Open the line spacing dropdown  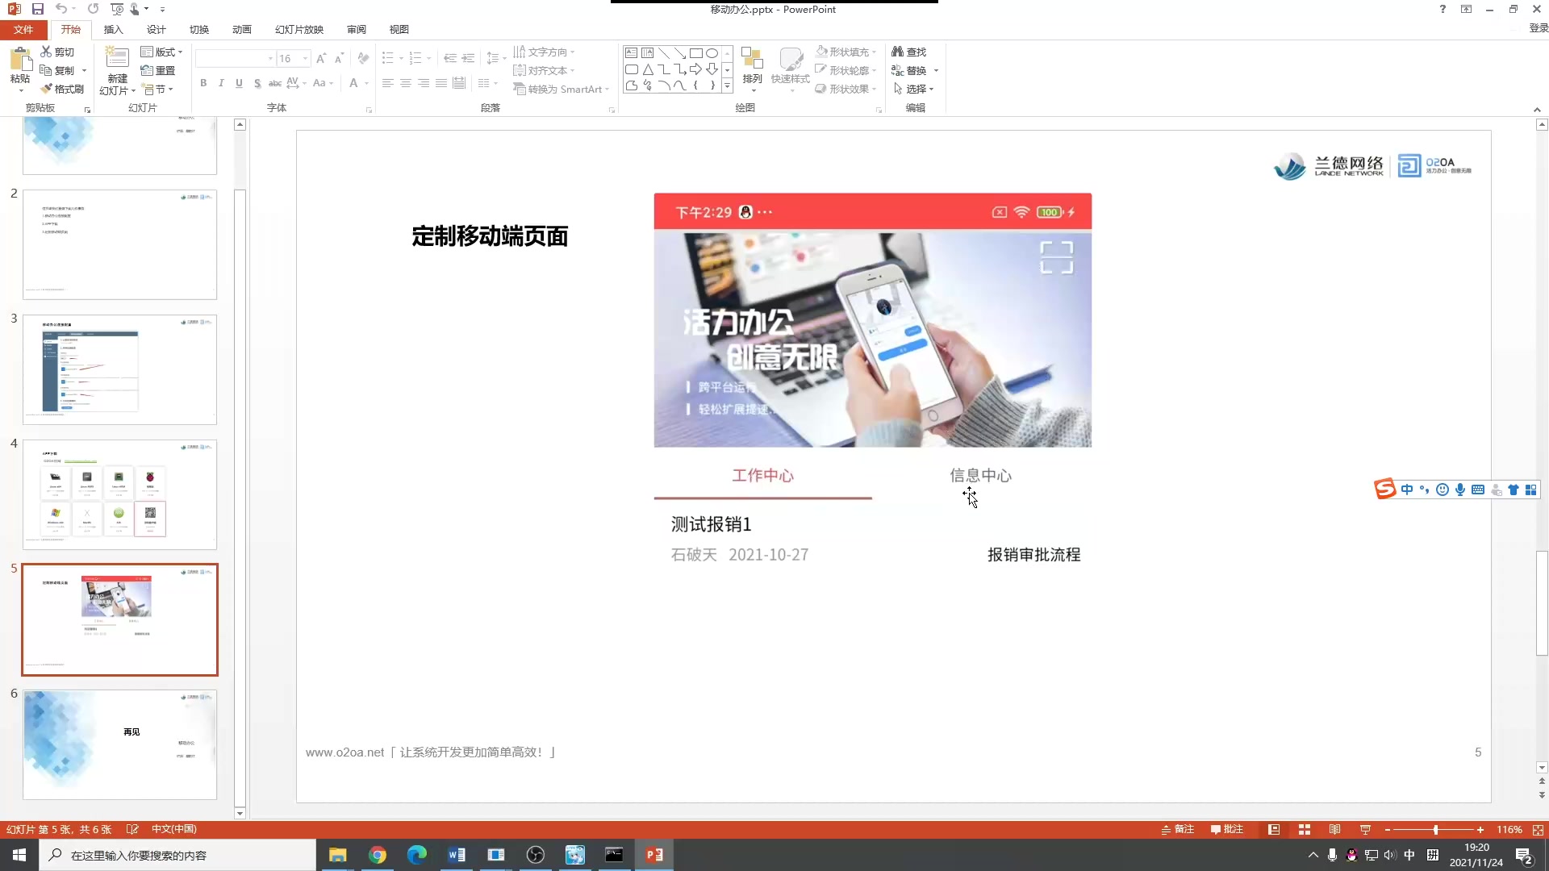(x=496, y=59)
